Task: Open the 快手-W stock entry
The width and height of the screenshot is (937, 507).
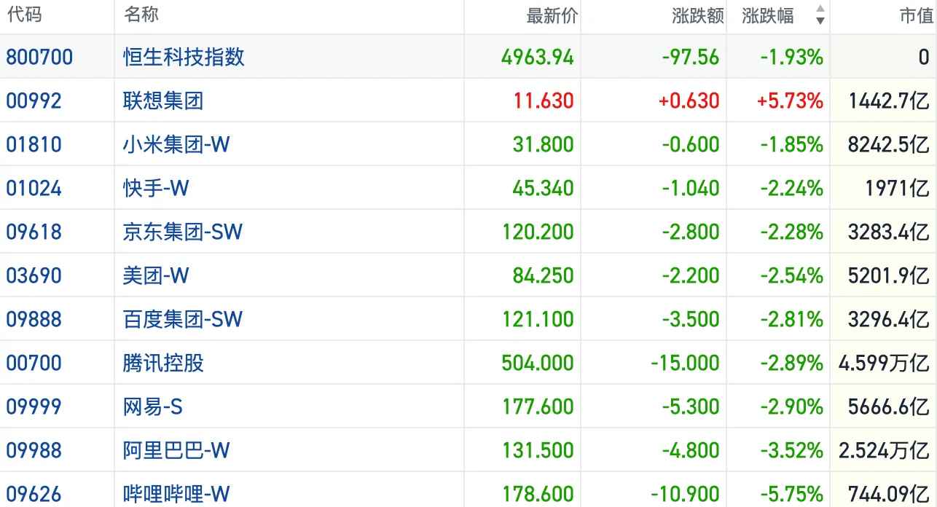Action: [x=156, y=188]
